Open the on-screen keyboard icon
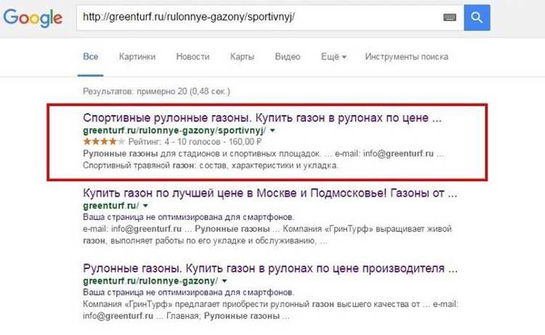Screen dimensions: 545x335 click(450, 17)
